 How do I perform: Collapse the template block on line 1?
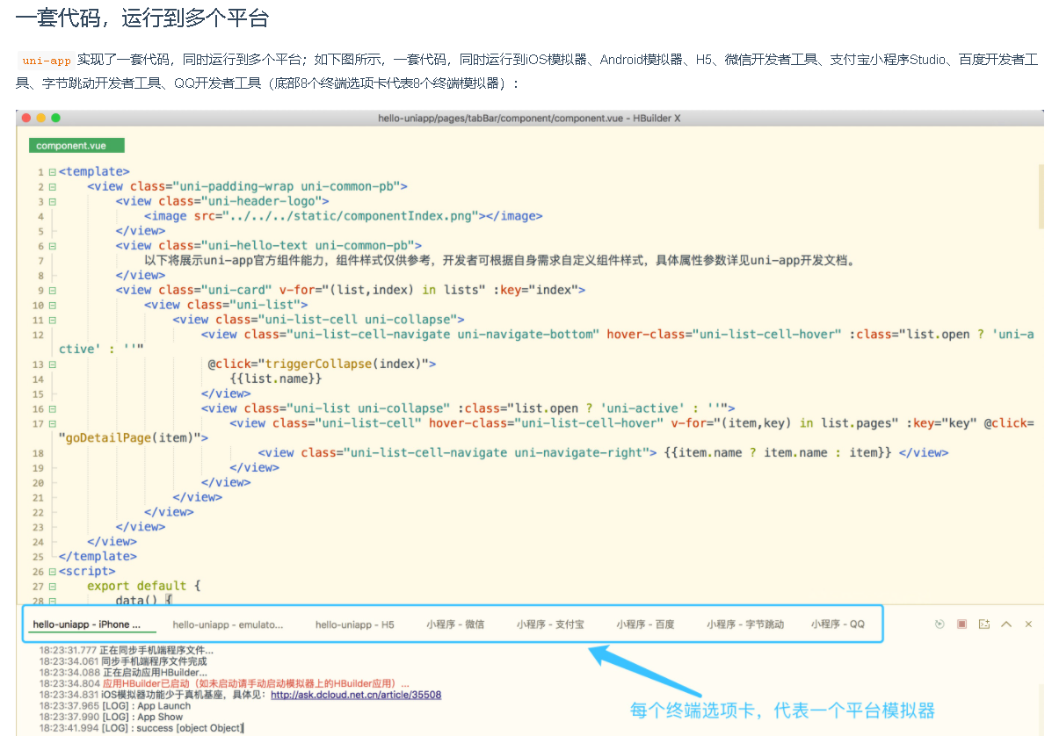[53, 171]
